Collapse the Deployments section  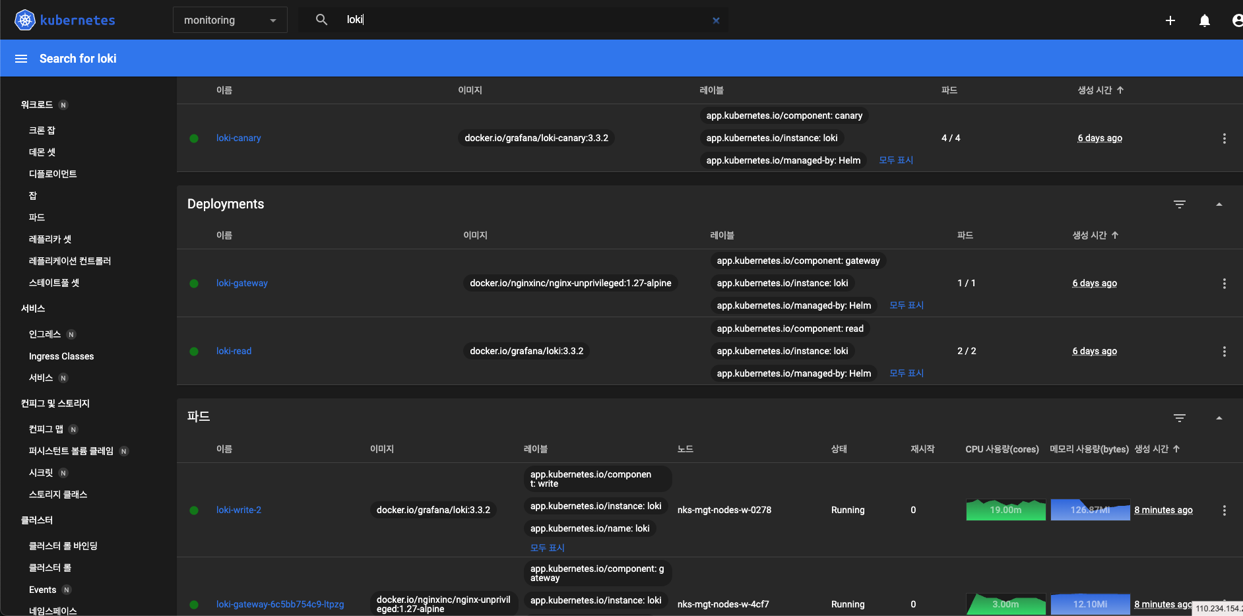pos(1219,204)
